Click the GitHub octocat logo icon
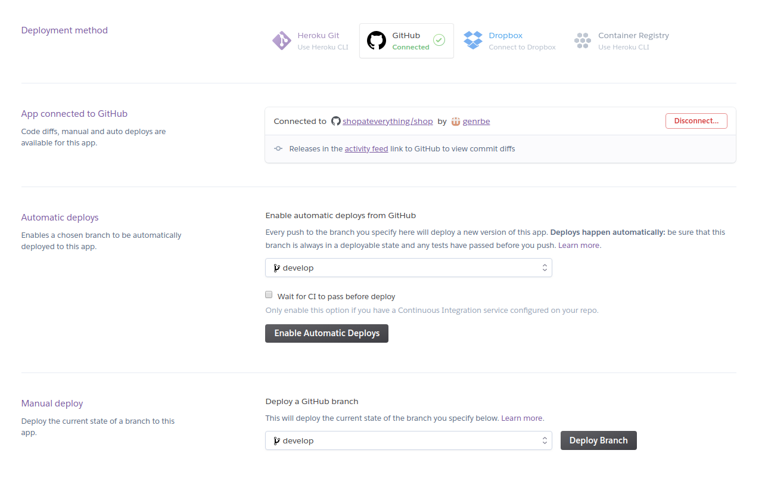Screen dimensions: 765x478 coord(377,41)
